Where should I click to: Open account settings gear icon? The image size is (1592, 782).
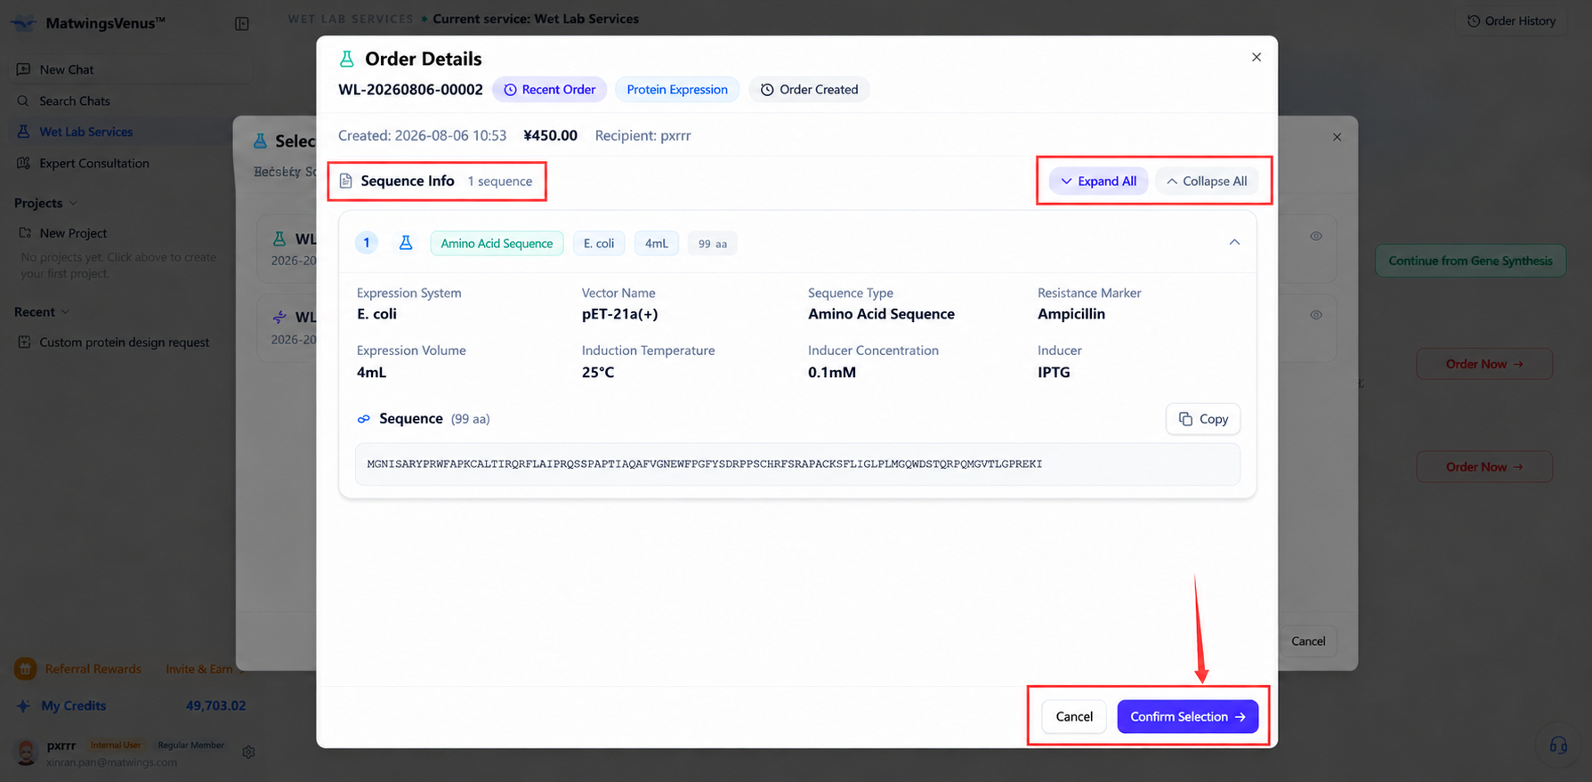(x=248, y=752)
